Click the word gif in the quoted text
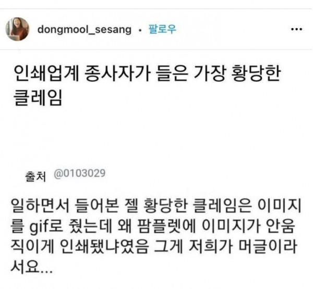 point(38,227)
